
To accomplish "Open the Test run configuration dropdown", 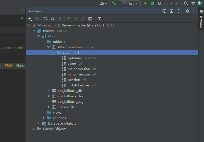I will tap(130, 3).
